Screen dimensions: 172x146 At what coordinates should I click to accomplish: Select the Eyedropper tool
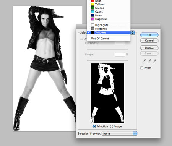click(x=144, y=61)
